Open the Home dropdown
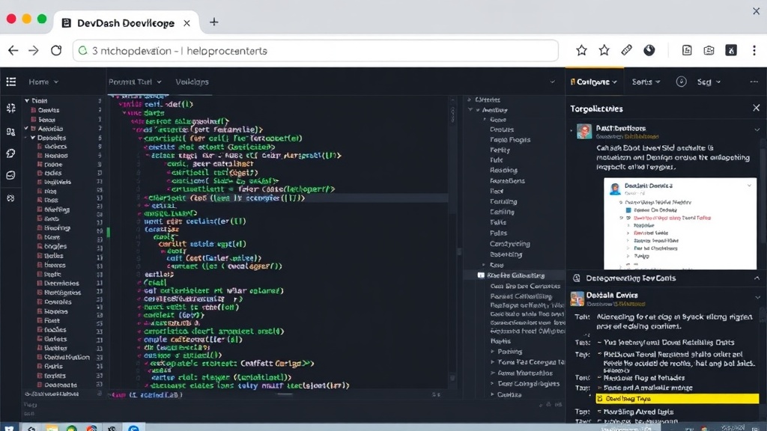The image size is (767, 431). (43, 82)
